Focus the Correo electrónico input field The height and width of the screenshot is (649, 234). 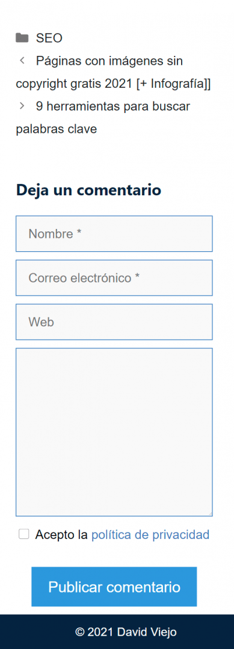tap(114, 278)
